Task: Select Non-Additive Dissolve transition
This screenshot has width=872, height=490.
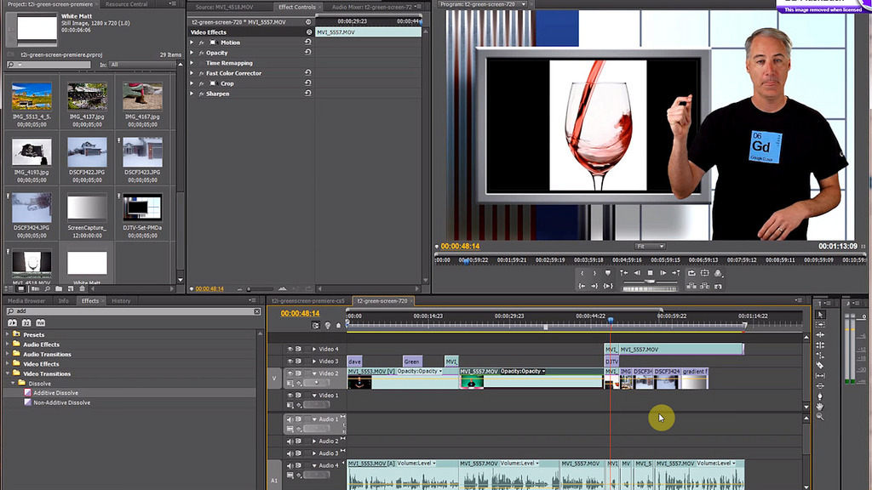Action: tap(61, 402)
